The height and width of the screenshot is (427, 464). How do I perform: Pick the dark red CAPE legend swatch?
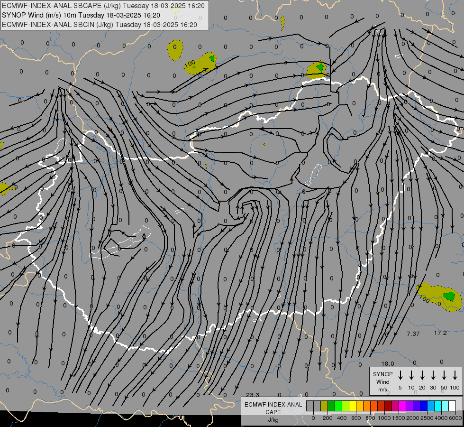pos(388,406)
